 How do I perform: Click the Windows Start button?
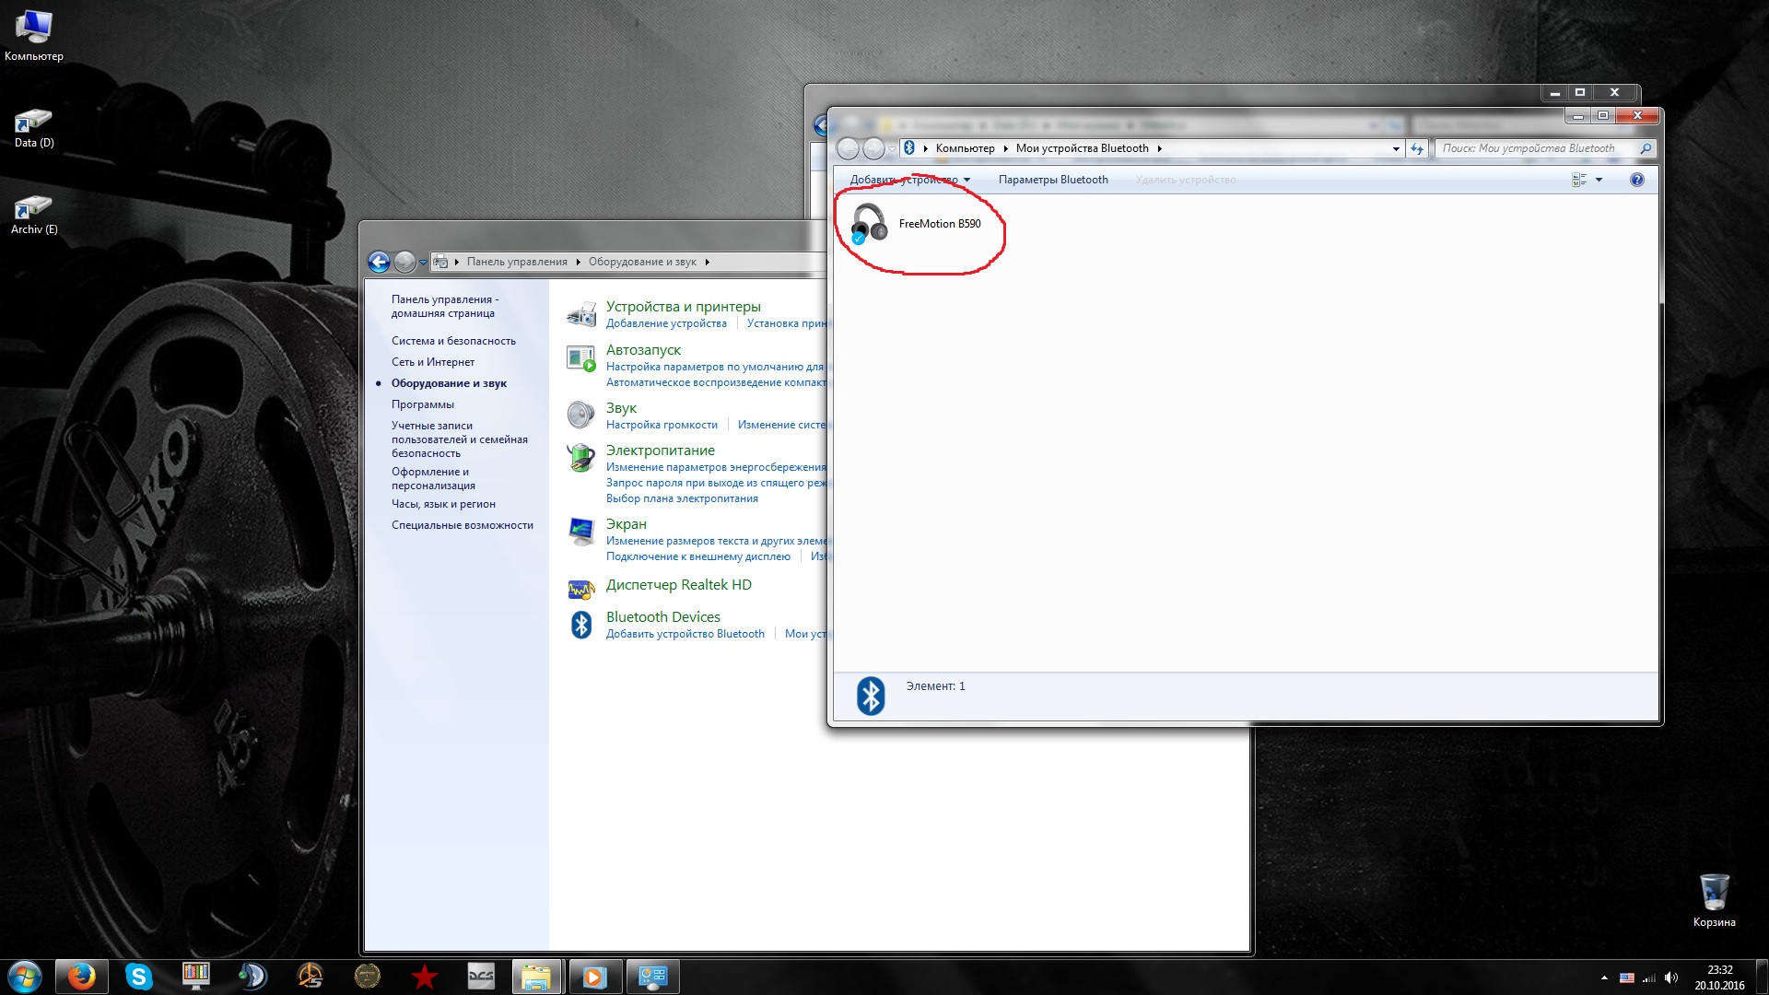click(25, 977)
